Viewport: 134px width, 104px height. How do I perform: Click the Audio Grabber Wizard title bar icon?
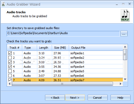coord(3,4)
